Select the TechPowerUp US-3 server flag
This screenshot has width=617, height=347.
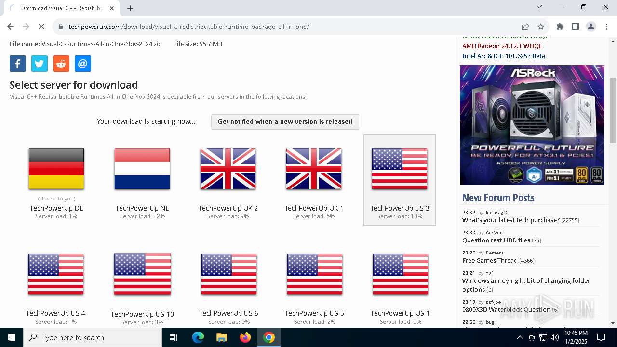[x=400, y=169]
